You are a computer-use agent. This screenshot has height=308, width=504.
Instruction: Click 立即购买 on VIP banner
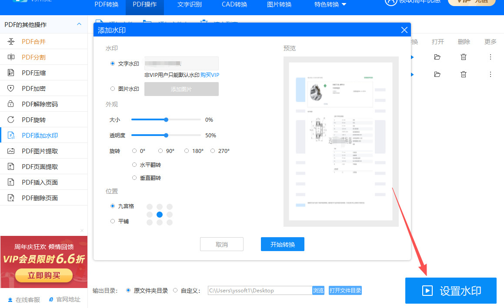point(44,275)
